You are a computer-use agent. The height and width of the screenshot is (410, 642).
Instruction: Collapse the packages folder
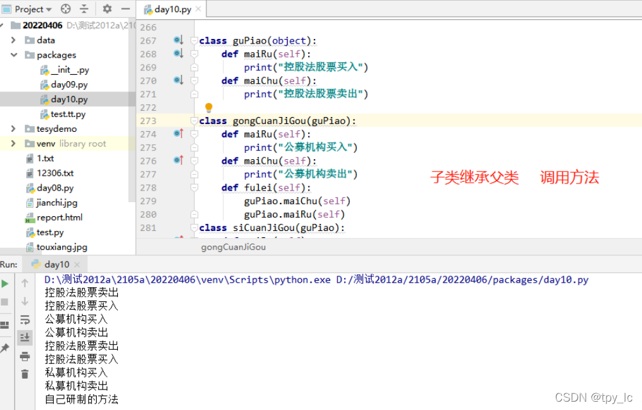[14, 55]
